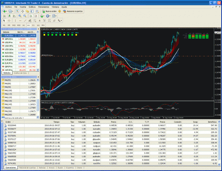Click the order icon beside ticket 93320949
The width and height of the screenshot is (222, 171).
(5, 125)
